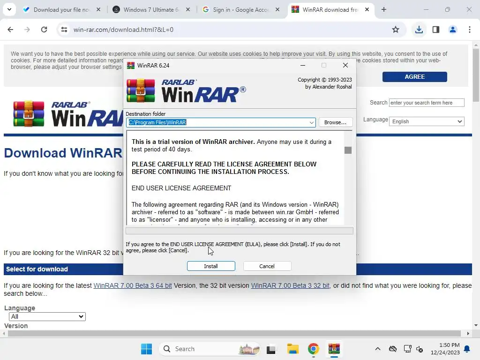Open WinRAR 7.00 Beta 3 32 bit link

tap(290, 285)
